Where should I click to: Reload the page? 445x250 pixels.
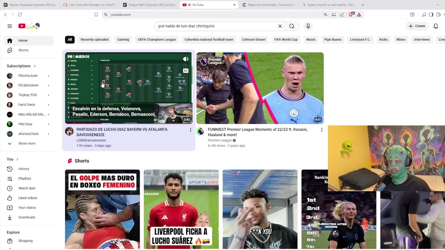[x=20, y=15]
